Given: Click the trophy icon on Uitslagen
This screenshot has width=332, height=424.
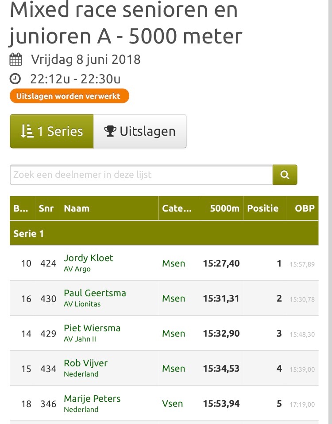Looking at the screenshot, I should (x=110, y=131).
